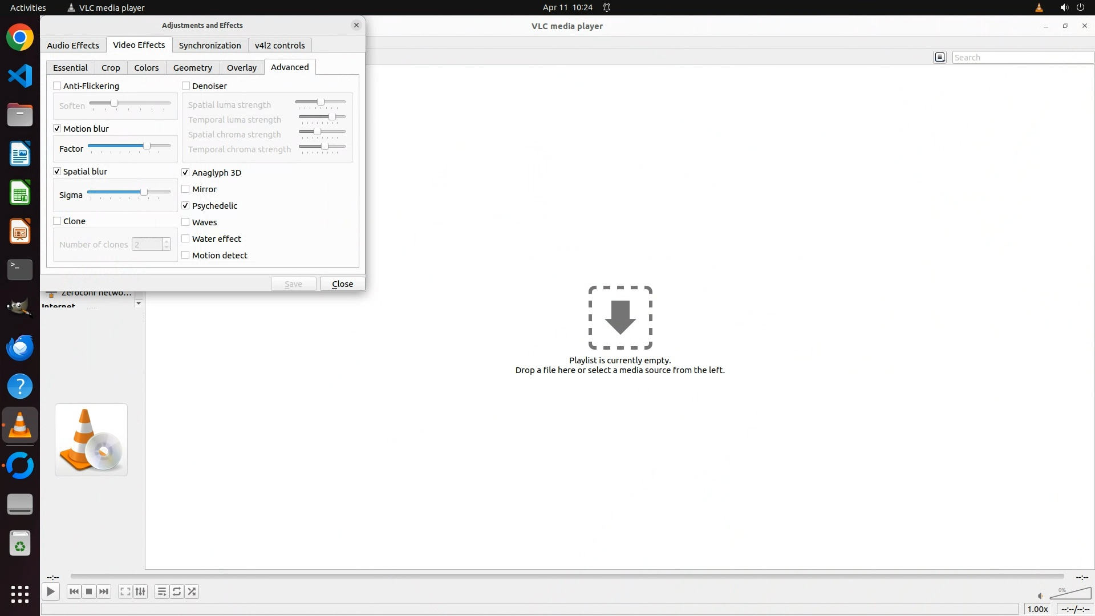Viewport: 1095px width, 616px height.
Task: Click the playlist Search field
Action: pyautogui.click(x=1022, y=57)
